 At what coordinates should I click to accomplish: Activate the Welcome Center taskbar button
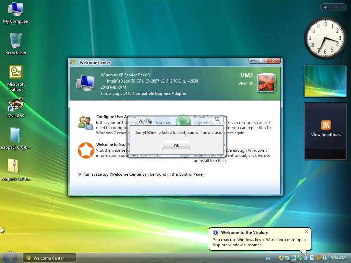pos(49,258)
